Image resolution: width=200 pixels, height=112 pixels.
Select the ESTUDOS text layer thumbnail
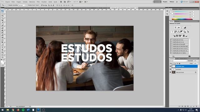pyautogui.click(x=174, y=69)
